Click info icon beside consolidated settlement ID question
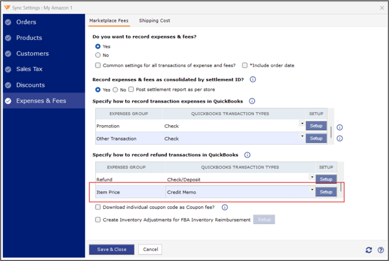This screenshot has height=261, width=389. point(252,79)
